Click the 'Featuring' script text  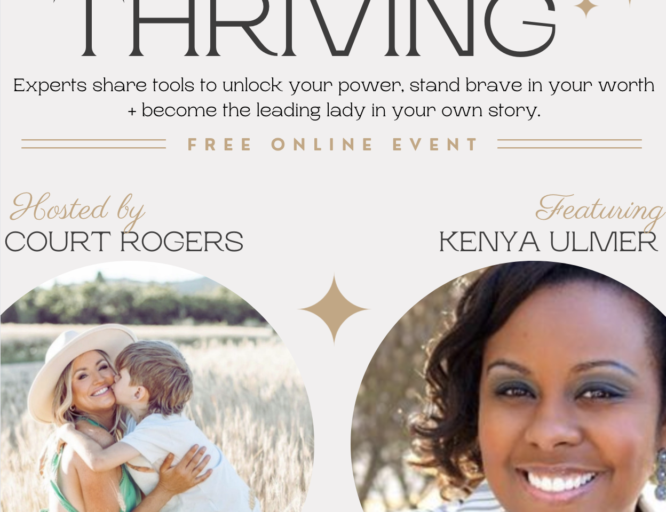pos(600,210)
